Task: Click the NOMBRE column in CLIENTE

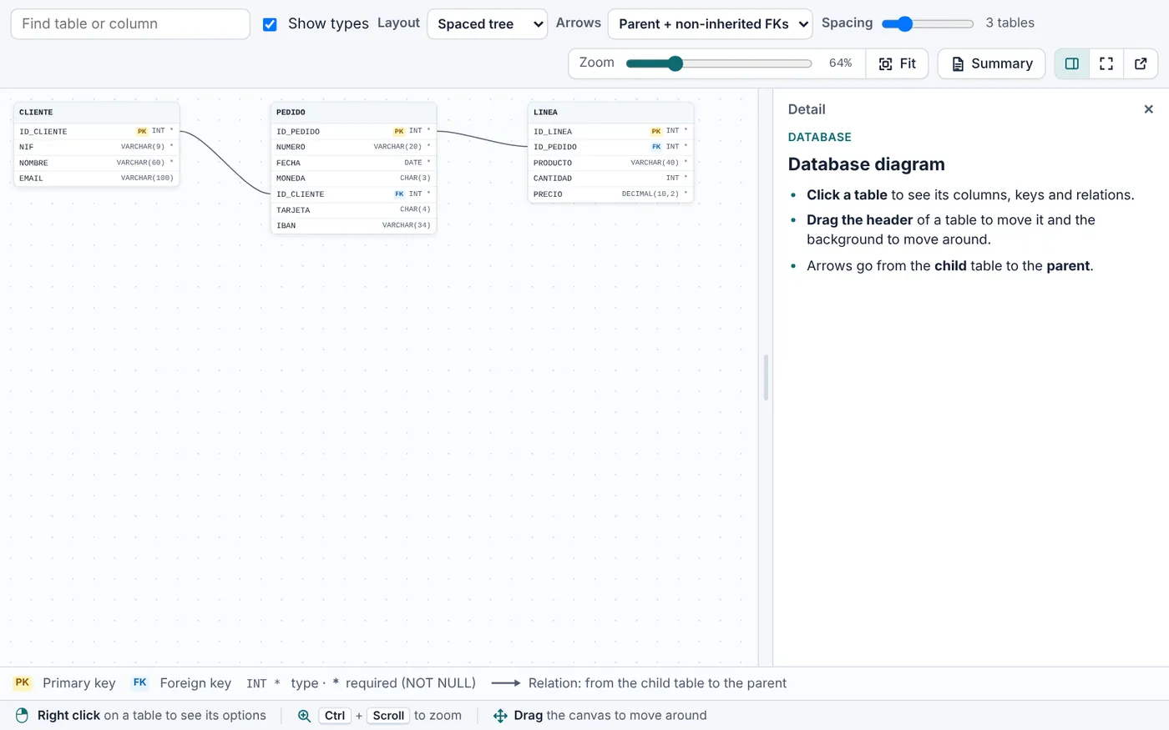Action: 96,163
